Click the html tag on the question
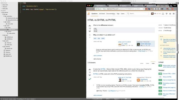Screen dimensions: 179x100 coord(95,38)
